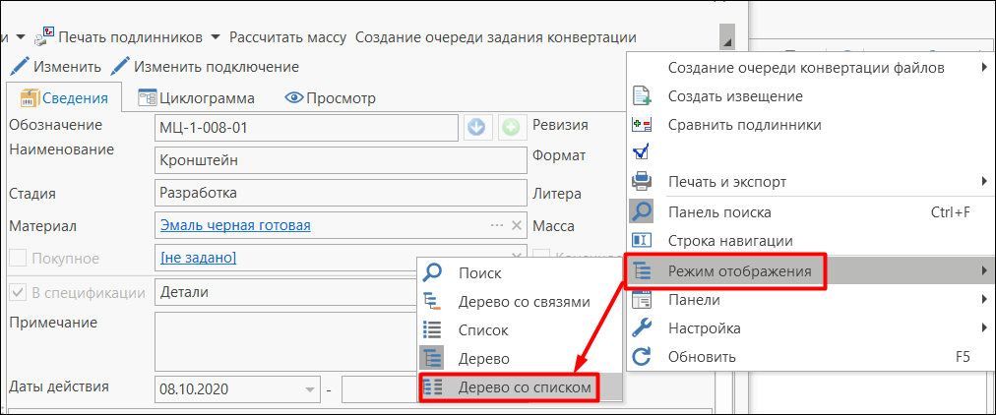Click the Обозначение field МЦ-1-008-01
Viewport: 996px width, 415px height.
coord(305,128)
